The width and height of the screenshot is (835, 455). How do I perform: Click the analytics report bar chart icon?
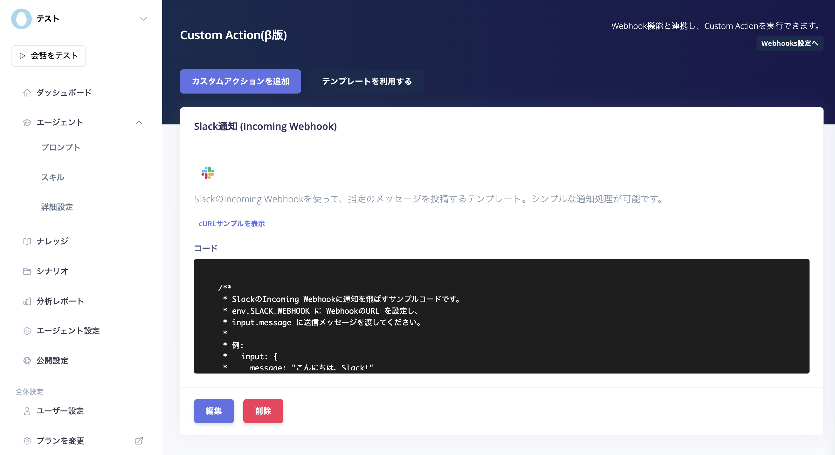click(x=27, y=301)
